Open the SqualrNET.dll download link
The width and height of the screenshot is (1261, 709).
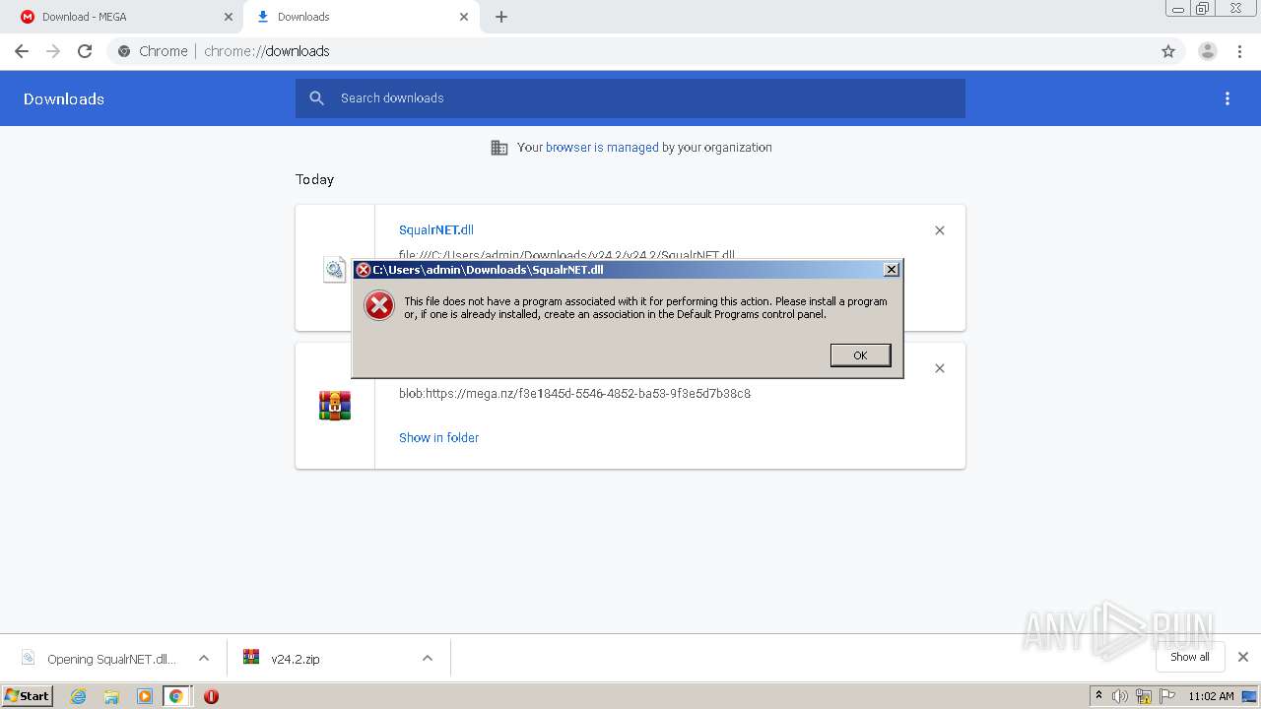pos(436,229)
